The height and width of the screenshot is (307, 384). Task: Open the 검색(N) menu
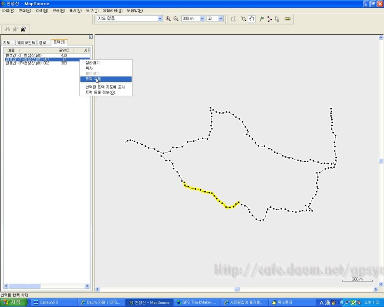41,11
